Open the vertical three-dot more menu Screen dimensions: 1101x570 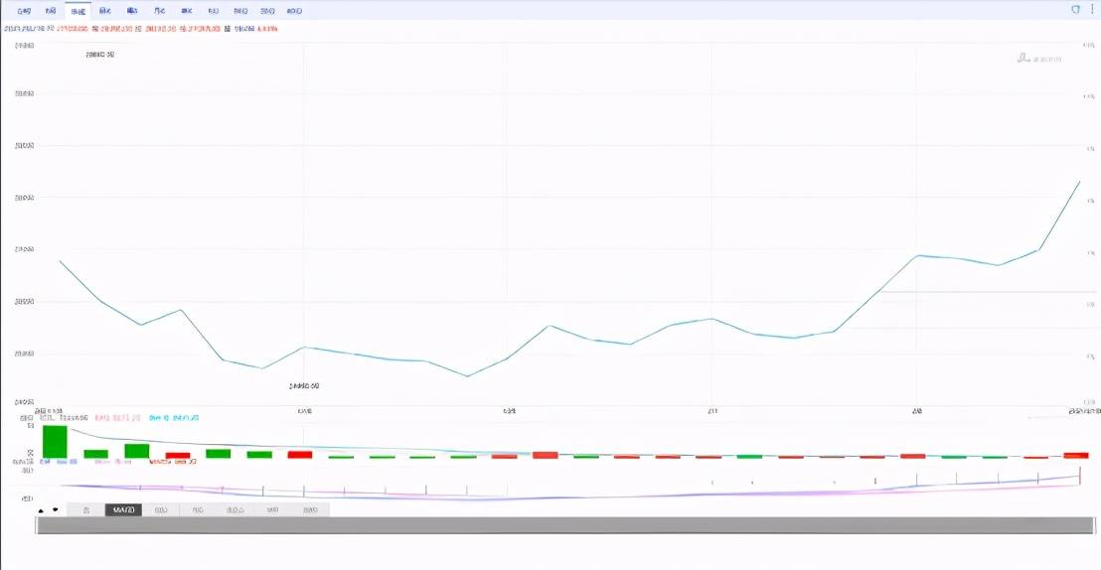pyautogui.click(x=1092, y=10)
